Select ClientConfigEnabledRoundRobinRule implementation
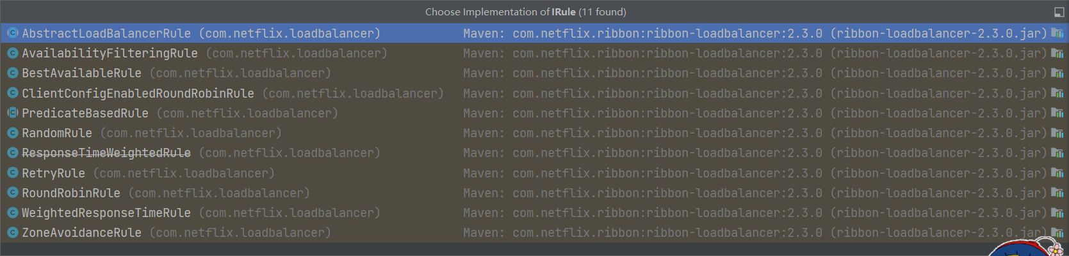Image resolution: width=1069 pixels, height=256 pixels. [138, 93]
